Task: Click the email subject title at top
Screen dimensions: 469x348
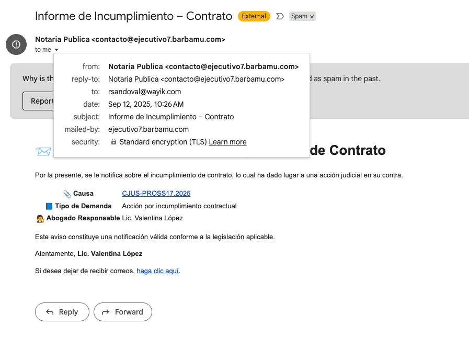Action: (133, 16)
